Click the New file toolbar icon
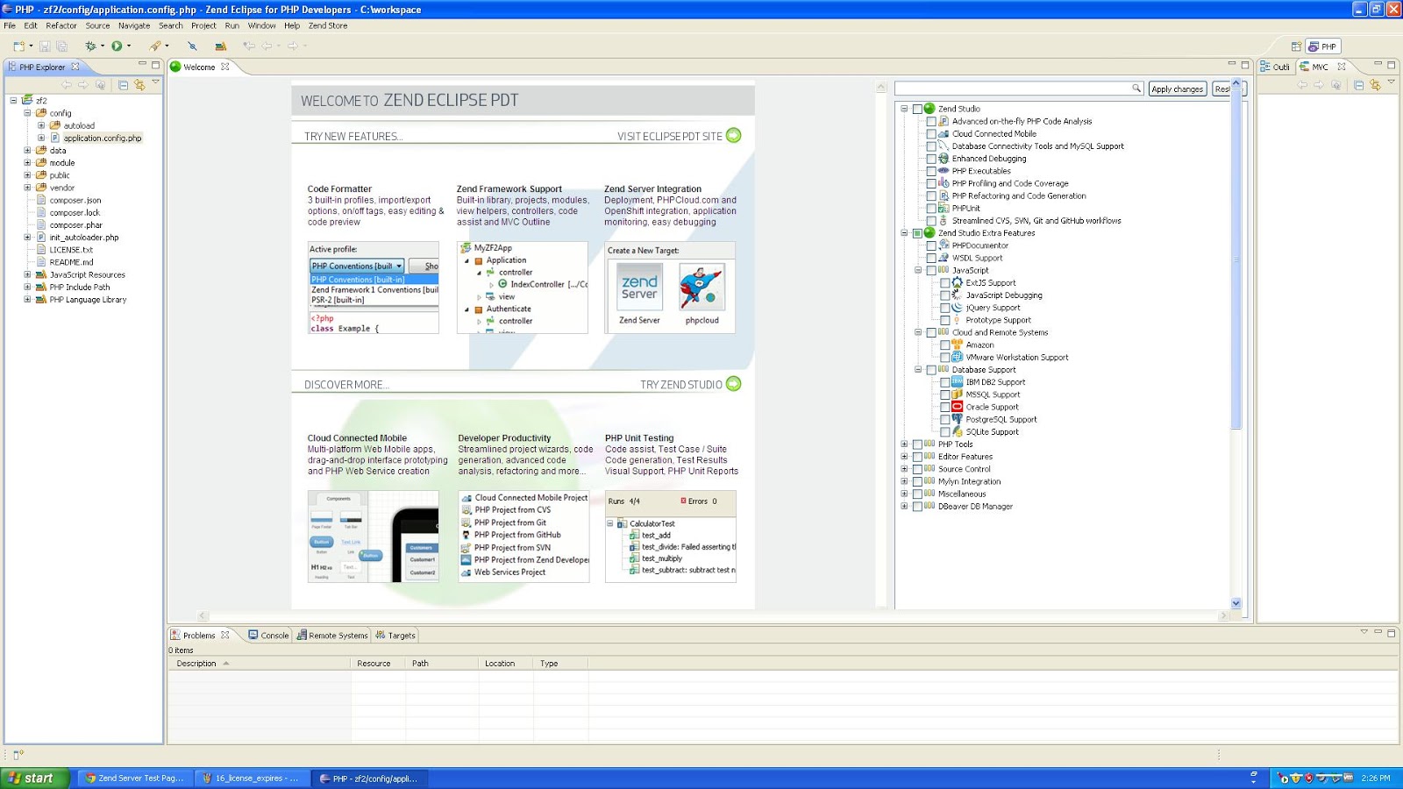This screenshot has width=1403, height=789. tap(18, 46)
